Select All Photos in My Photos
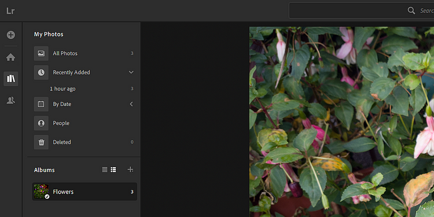Viewport: 434px width, 217px height. 84,53
